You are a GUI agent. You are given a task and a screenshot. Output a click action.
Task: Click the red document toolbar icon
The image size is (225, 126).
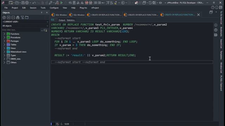tap(86, 3)
